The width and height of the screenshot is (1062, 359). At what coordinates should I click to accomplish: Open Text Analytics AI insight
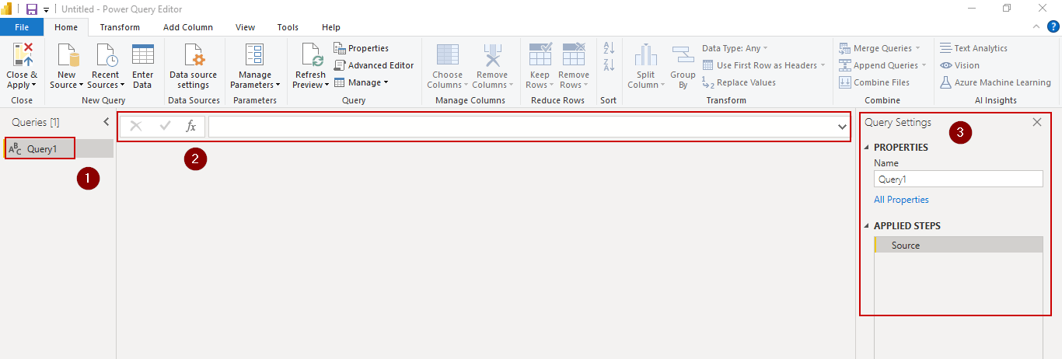point(973,48)
